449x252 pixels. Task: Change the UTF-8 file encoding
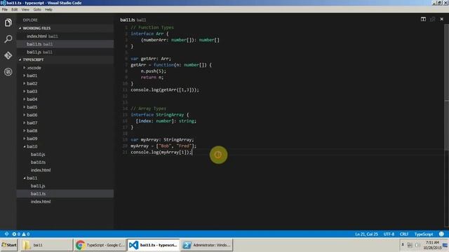(389, 234)
